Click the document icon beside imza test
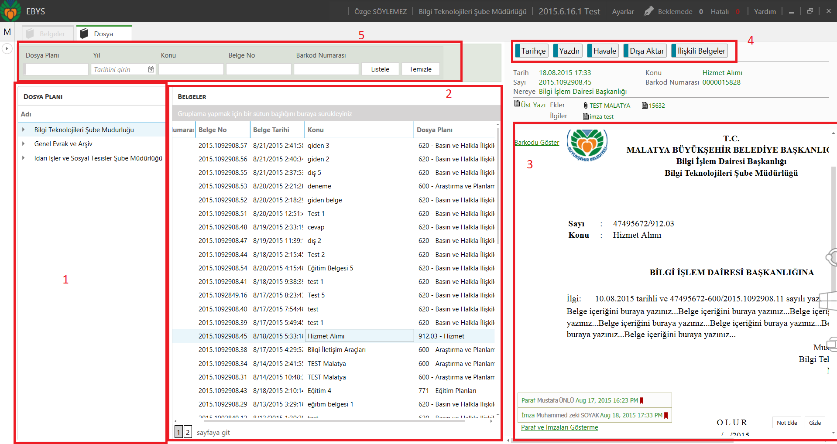This screenshot has height=444, width=837. 586,116
